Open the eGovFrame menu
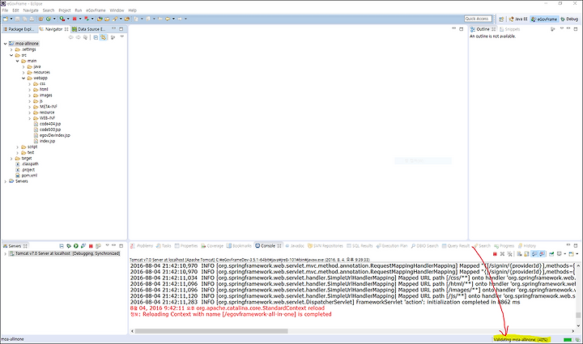 point(96,11)
